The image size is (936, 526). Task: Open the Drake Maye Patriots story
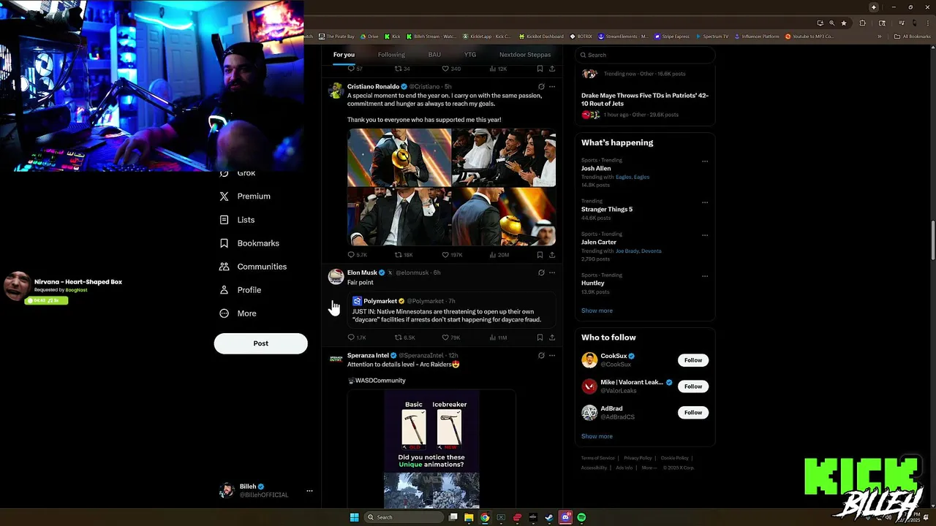point(645,99)
